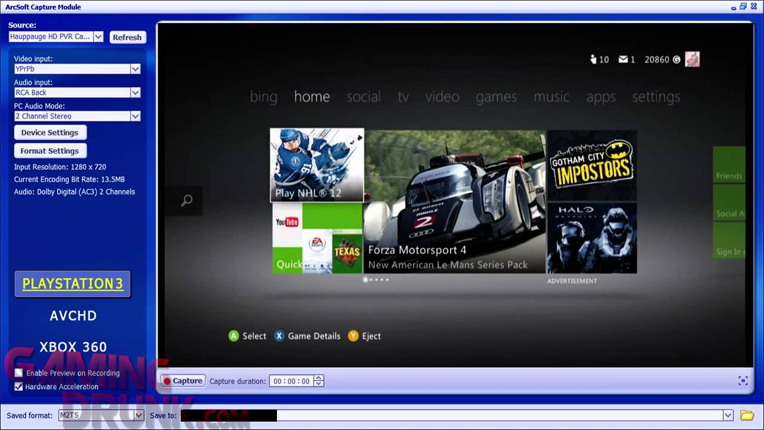This screenshot has width=764, height=430.
Task: Click the Input Resolution 1280 x 720 text
Action: pyautogui.click(x=60, y=167)
